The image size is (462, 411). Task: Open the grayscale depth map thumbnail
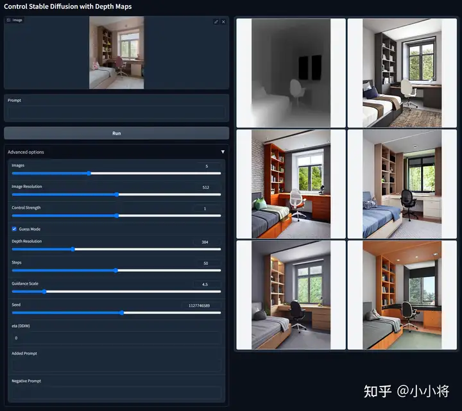click(x=291, y=72)
